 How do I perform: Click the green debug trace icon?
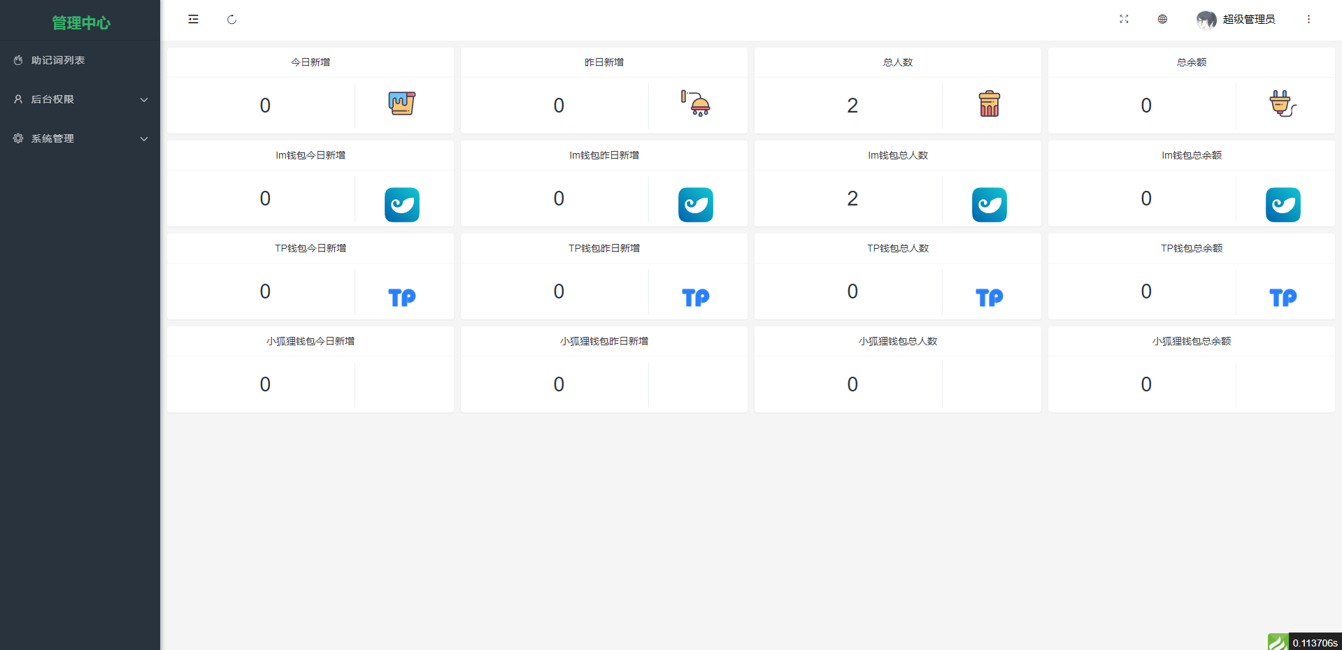click(x=1278, y=642)
